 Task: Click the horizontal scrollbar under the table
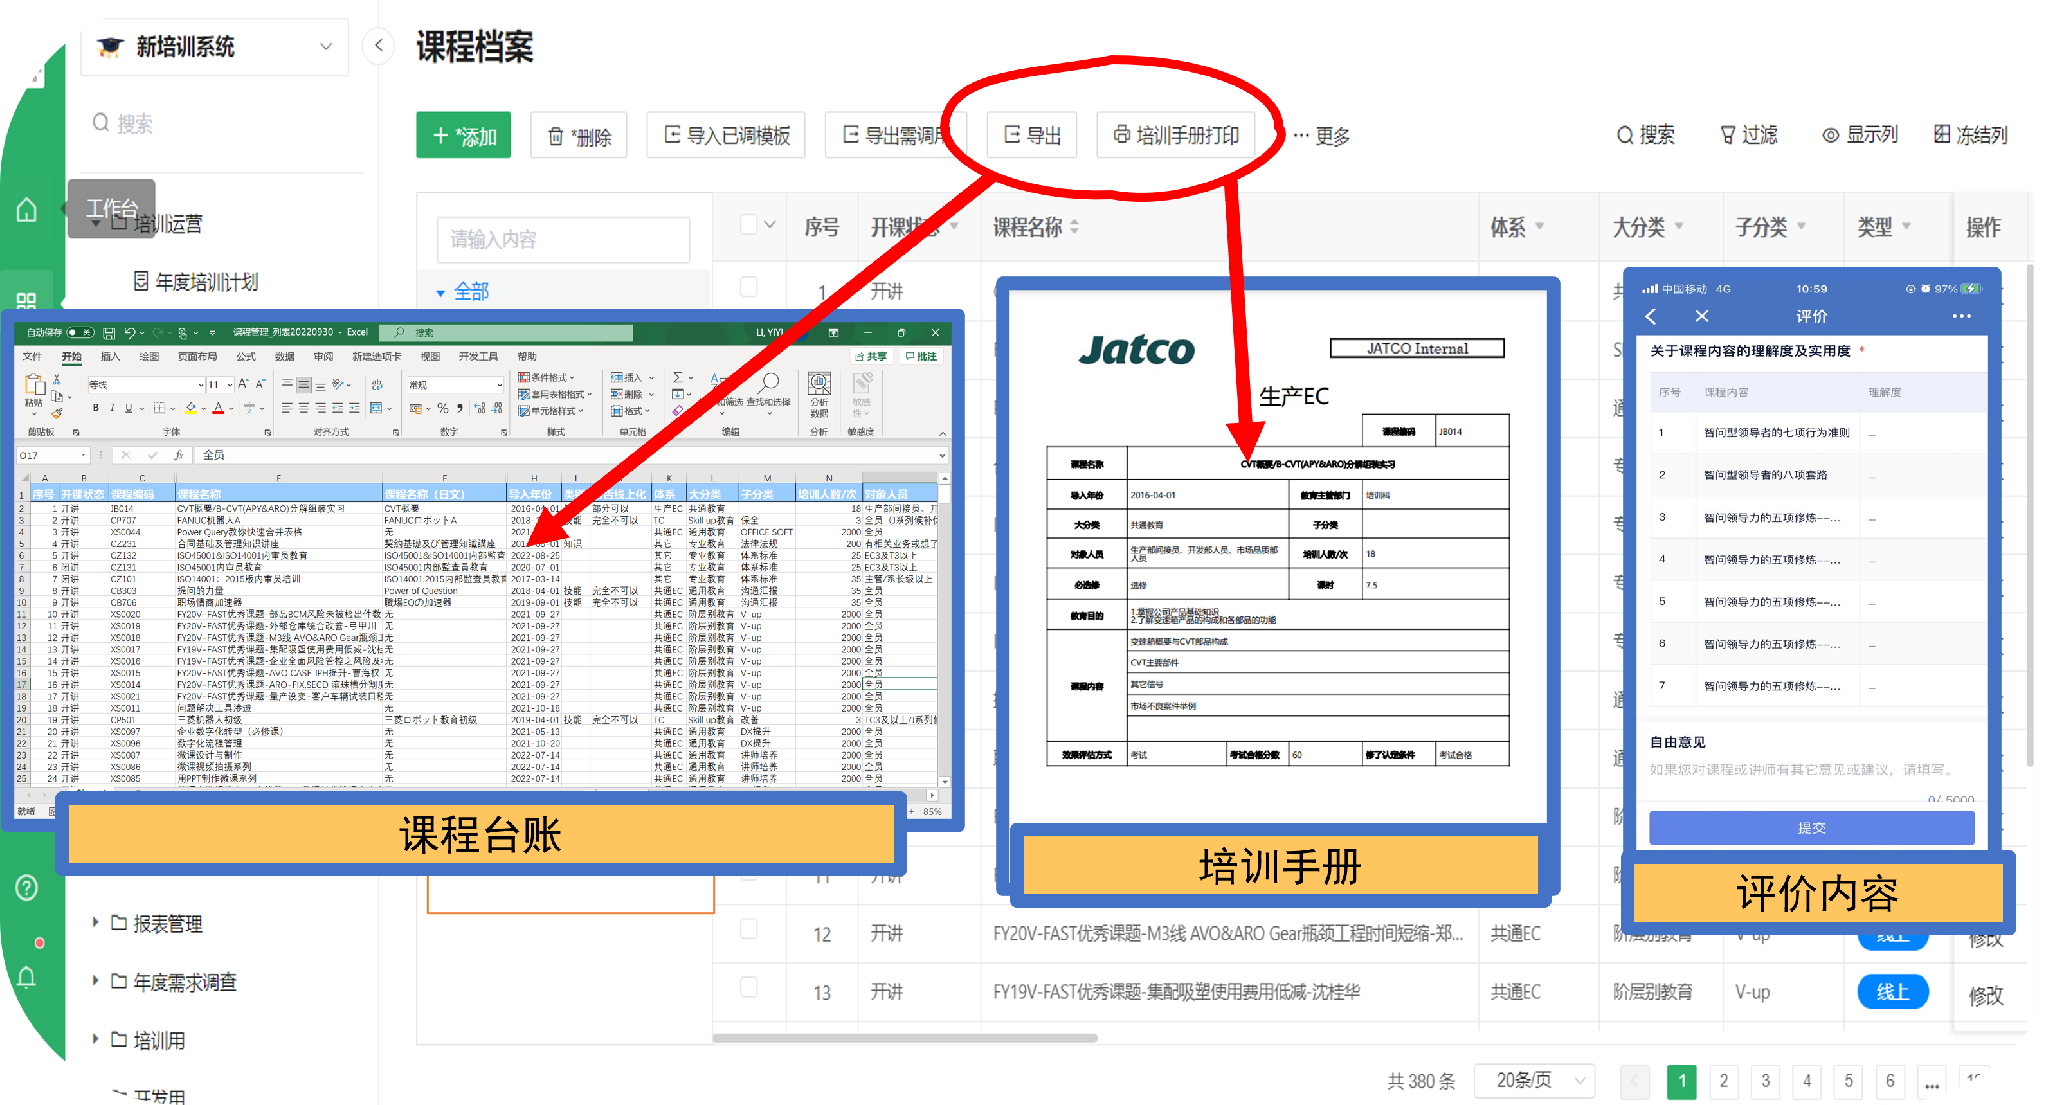(x=904, y=1038)
